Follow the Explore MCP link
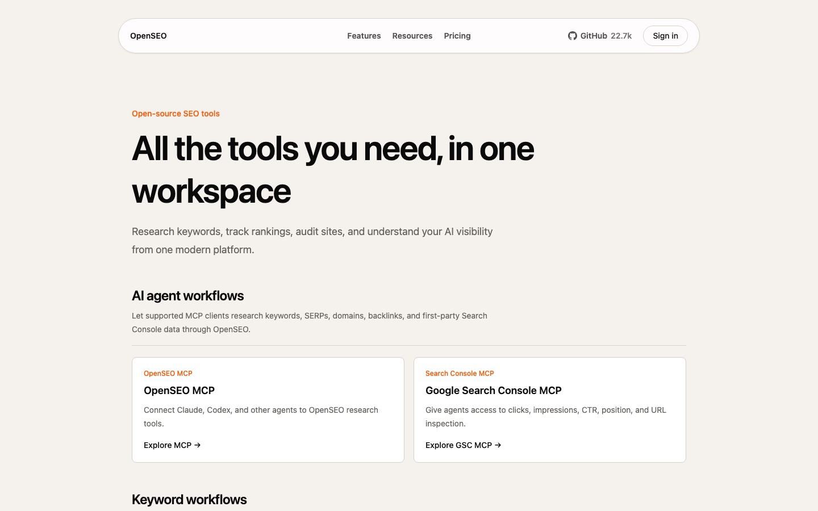The image size is (818, 511). [172, 445]
